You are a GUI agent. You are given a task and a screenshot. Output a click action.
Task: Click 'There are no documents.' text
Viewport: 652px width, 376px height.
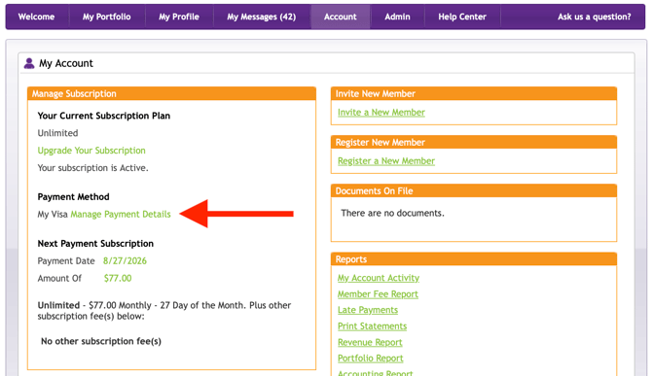point(392,213)
